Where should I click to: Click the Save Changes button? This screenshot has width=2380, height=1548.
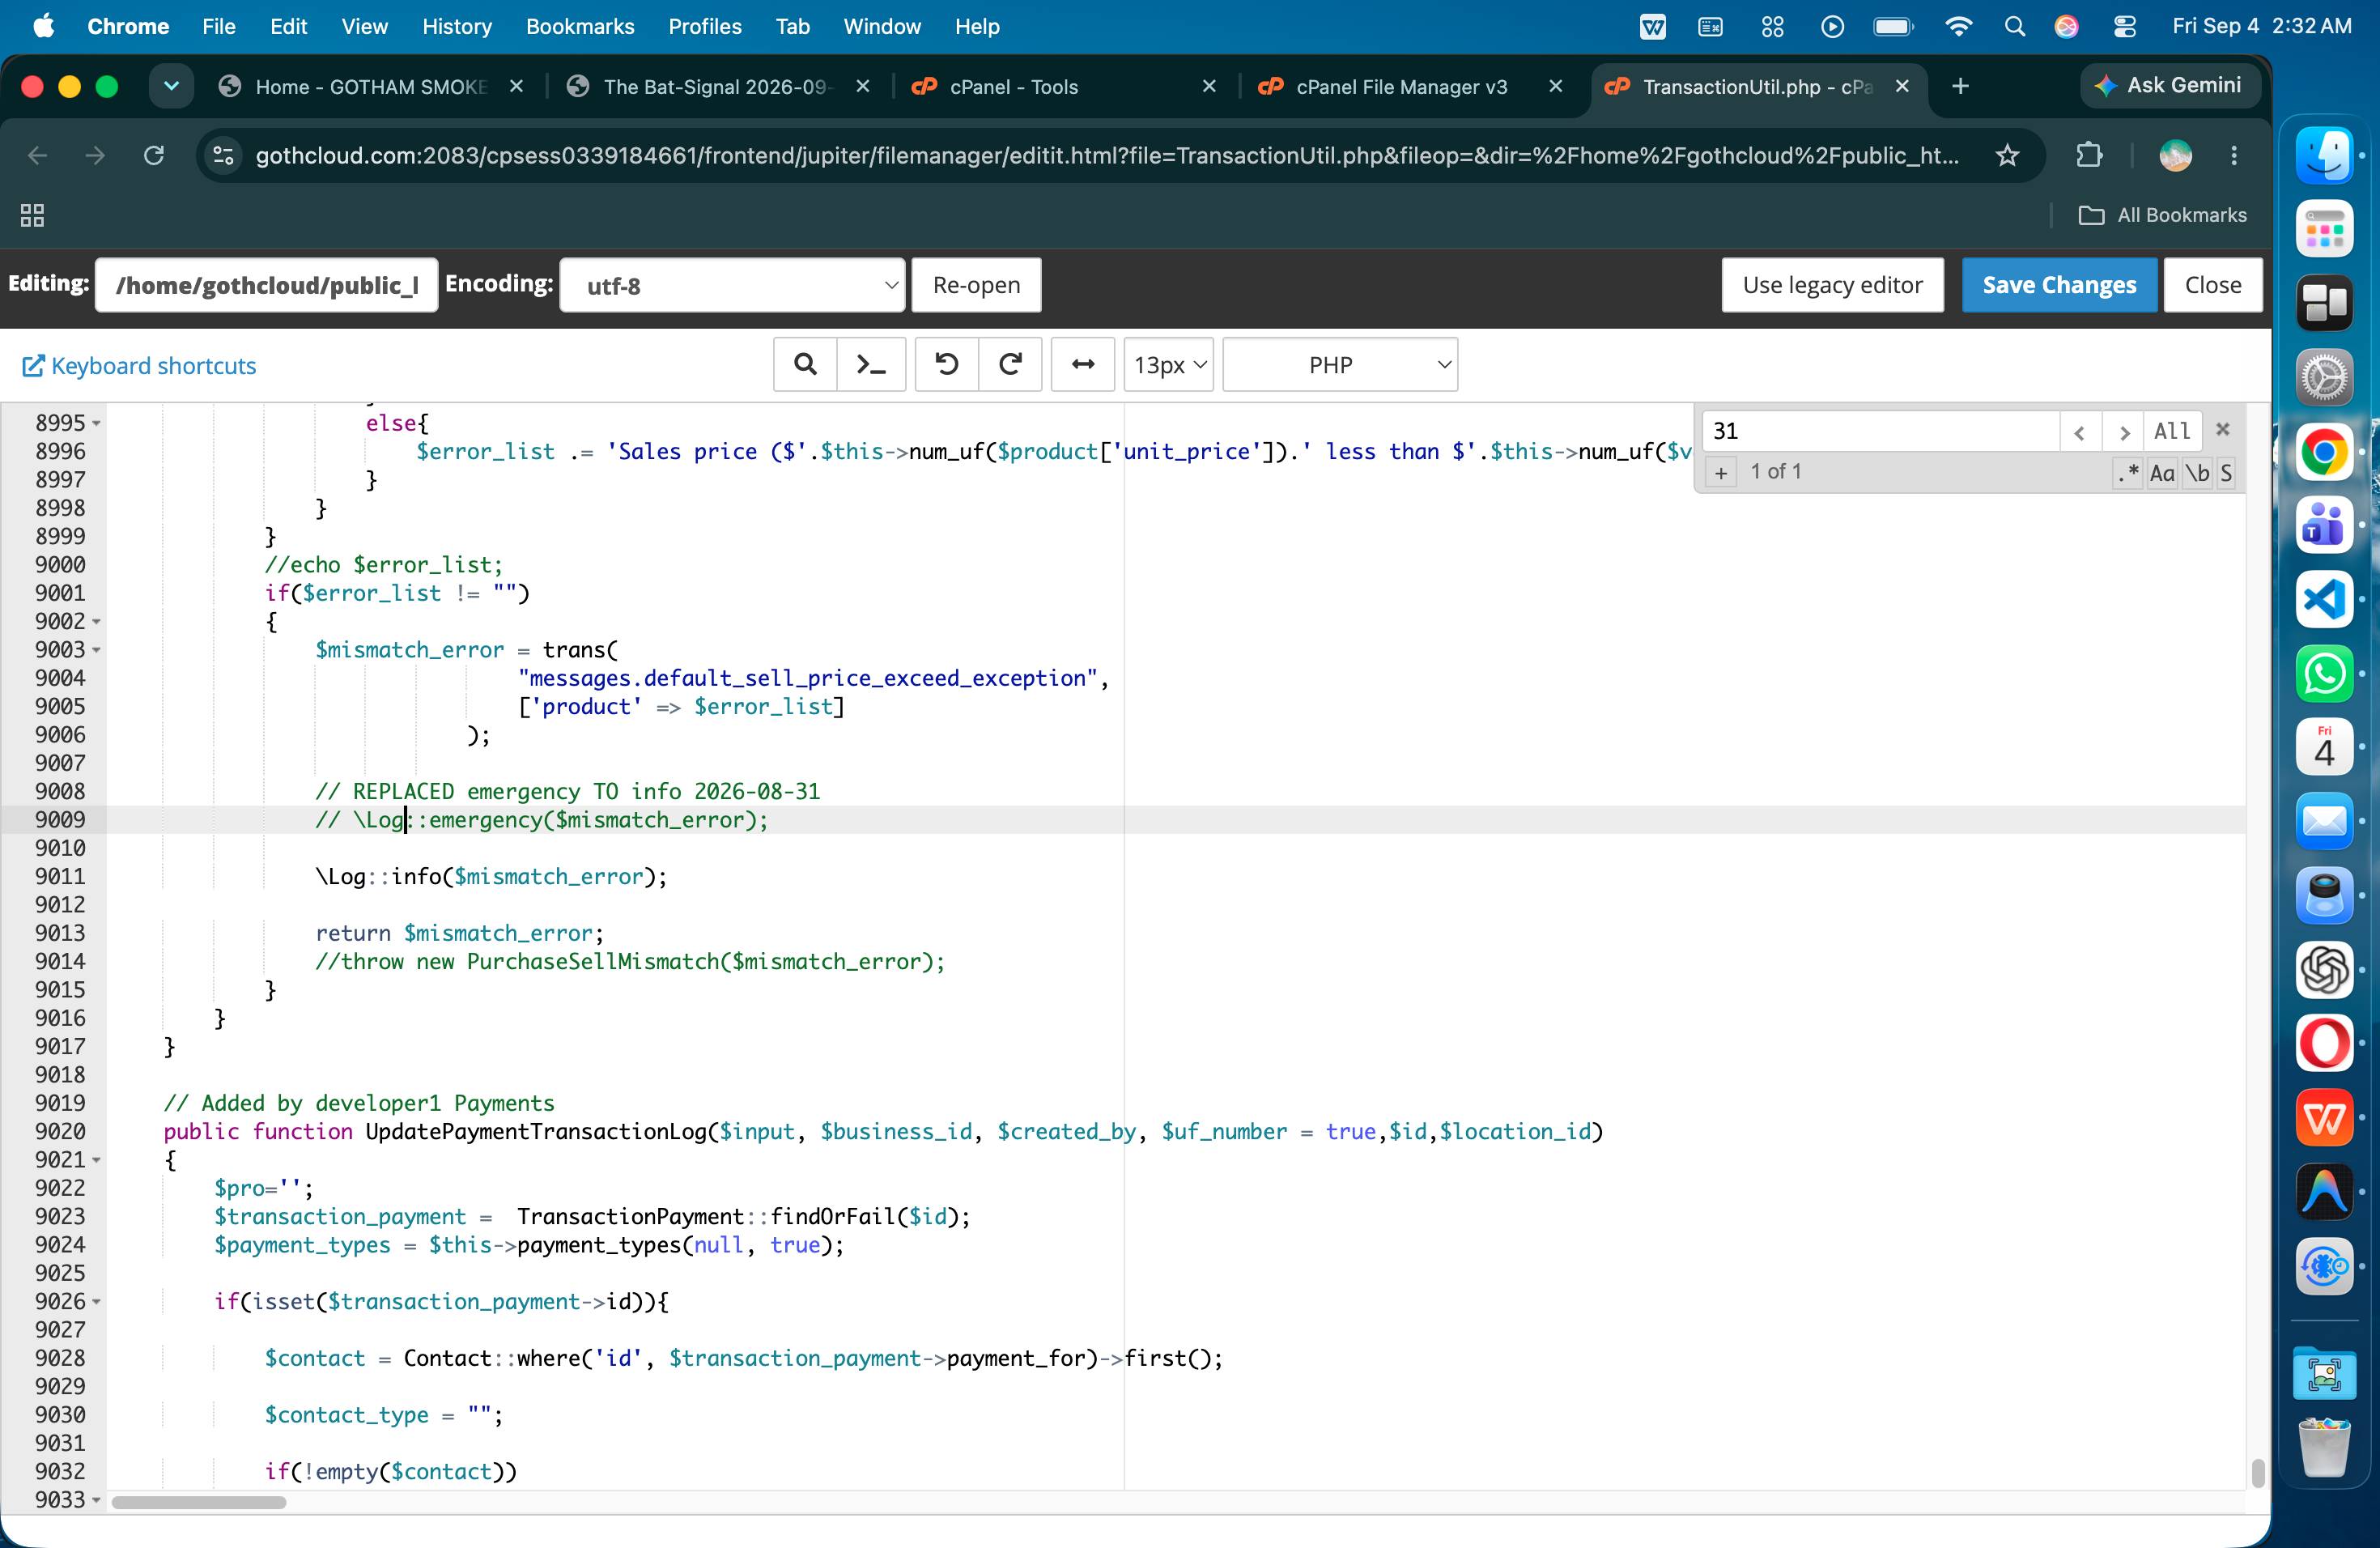point(2059,285)
